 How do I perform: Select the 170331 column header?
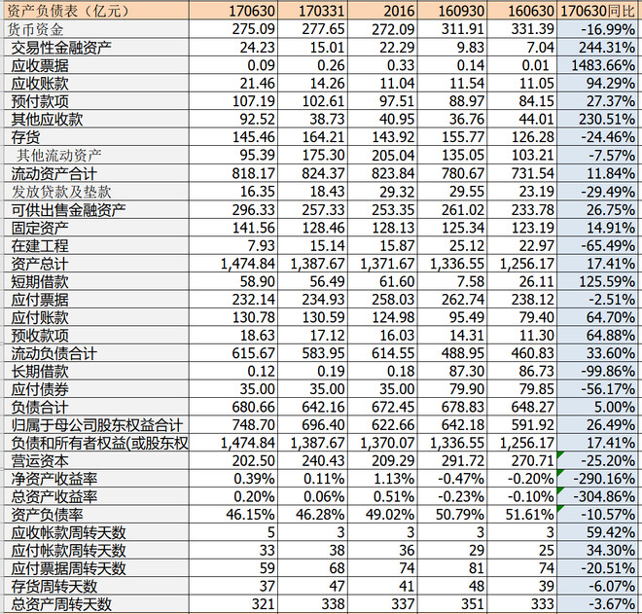(x=312, y=11)
